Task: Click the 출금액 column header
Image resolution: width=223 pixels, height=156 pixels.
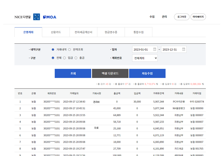Action: click(117, 94)
